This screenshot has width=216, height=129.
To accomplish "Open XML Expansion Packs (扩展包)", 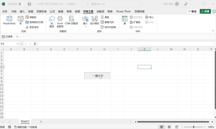I will coord(135,22).
